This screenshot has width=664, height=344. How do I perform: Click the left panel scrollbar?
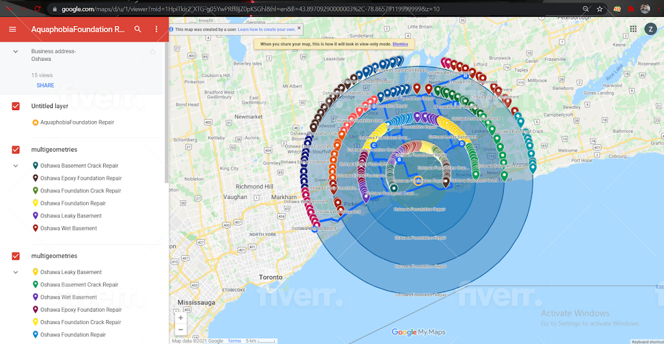(x=167, y=114)
